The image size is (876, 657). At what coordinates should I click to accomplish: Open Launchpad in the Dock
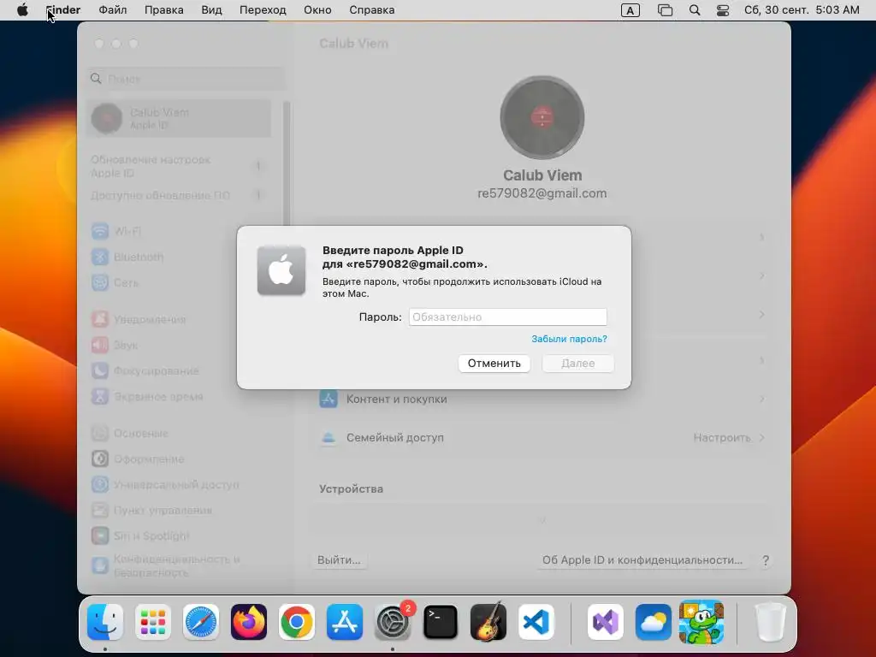pos(153,622)
